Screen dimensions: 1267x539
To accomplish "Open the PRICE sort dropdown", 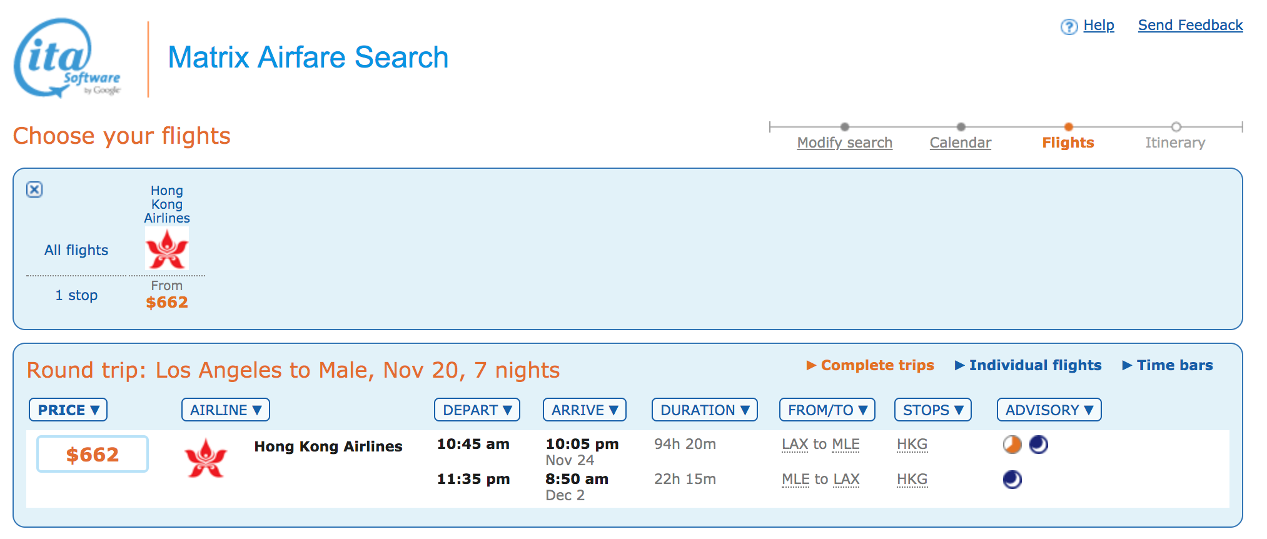I will [x=68, y=410].
